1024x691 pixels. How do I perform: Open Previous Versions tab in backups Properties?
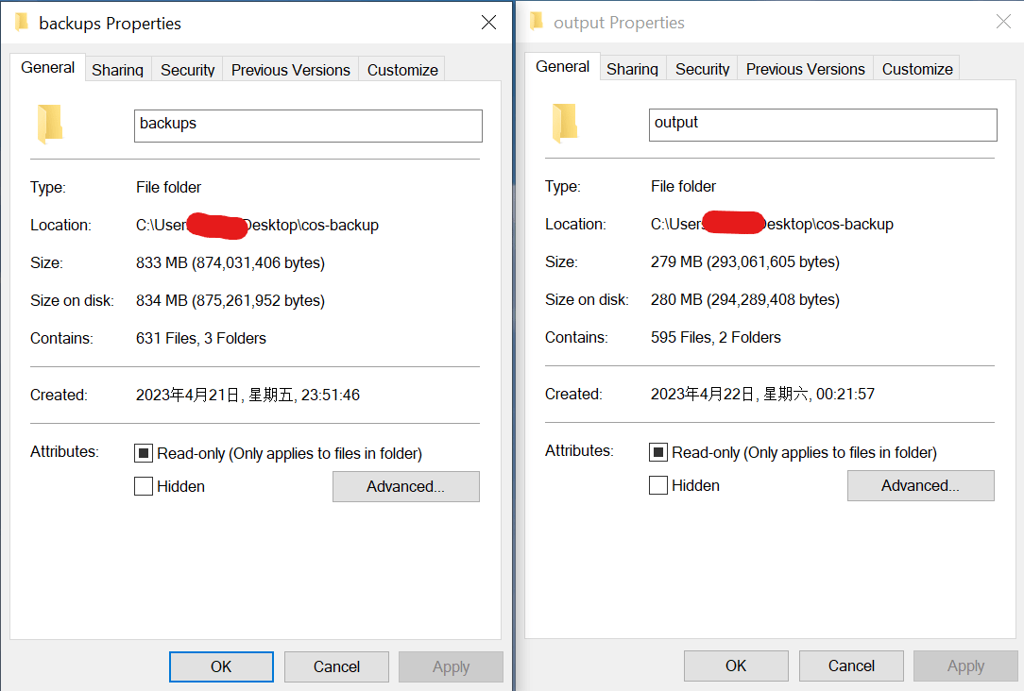tap(291, 69)
